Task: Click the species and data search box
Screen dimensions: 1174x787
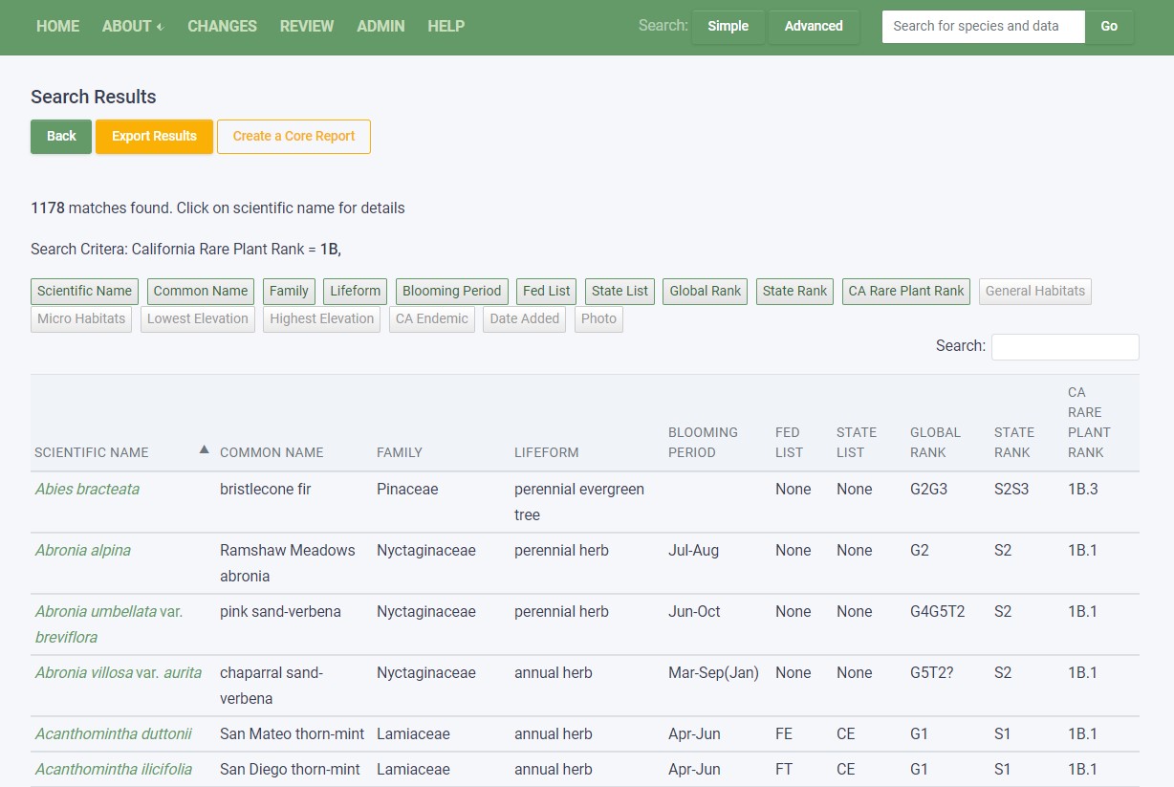Action: pyautogui.click(x=982, y=27)
